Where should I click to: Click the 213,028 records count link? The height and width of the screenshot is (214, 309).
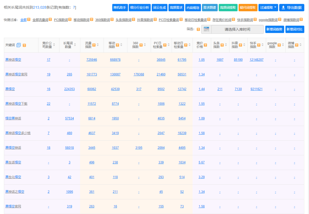click(39, 7)
